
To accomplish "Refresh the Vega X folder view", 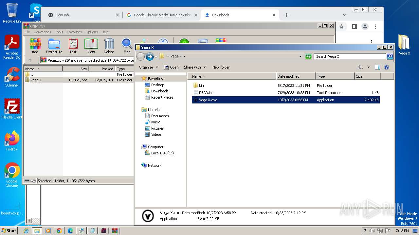I will click(308, 56).
